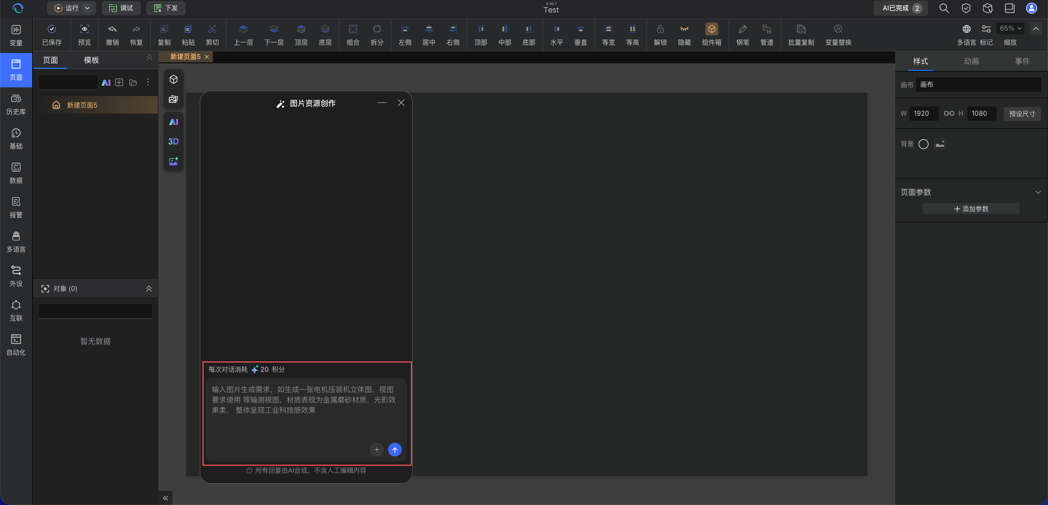
Task: Open the 运行 dropdown arrow
Action: [87, 8]
